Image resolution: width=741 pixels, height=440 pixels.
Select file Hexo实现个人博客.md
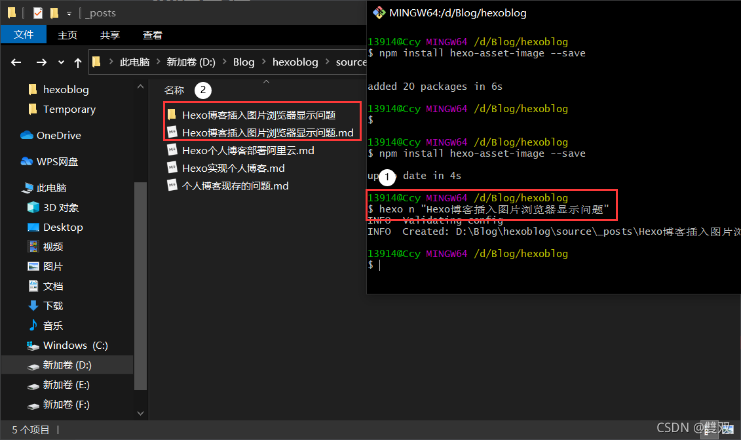pyautogui.click(x=233, y=169)
